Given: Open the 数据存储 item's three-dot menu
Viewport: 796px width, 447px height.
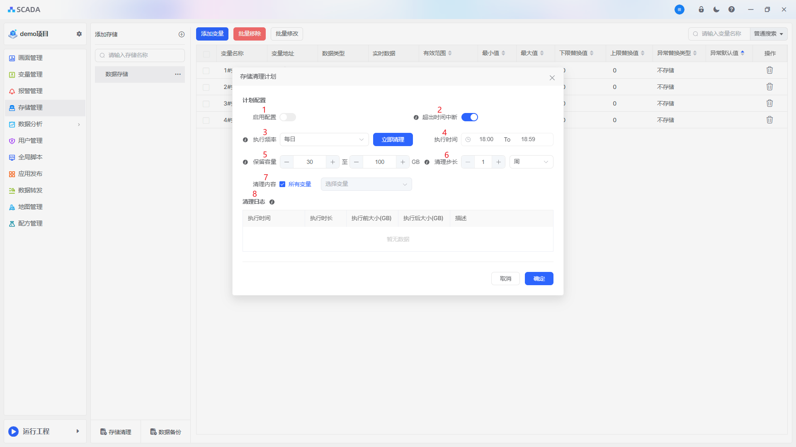Looking at the screenshot, I should tap(178, 74).
